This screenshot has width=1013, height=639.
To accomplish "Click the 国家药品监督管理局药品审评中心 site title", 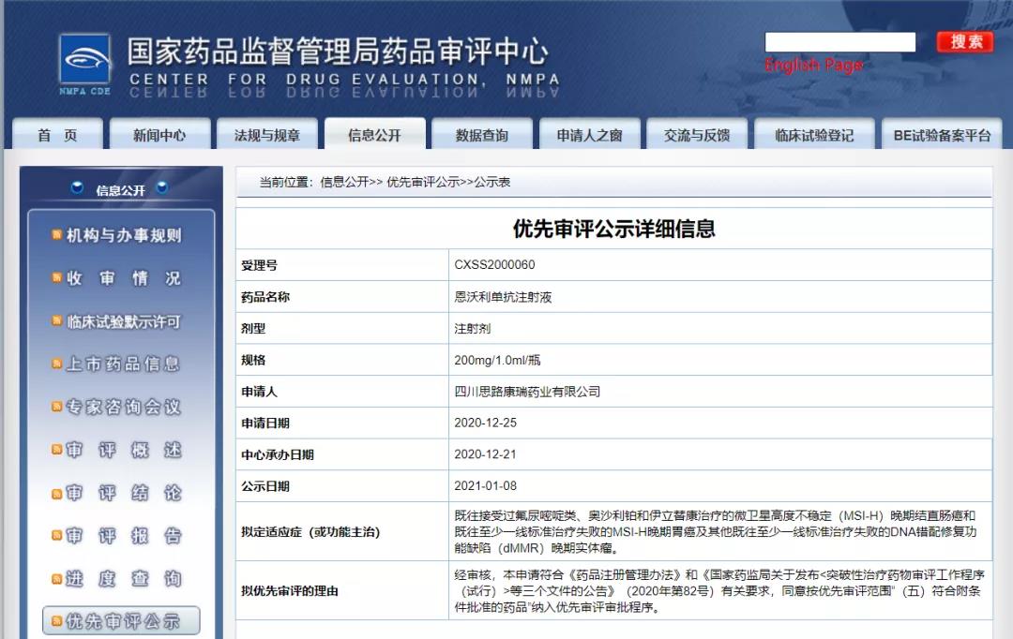I will pos(338,52).
